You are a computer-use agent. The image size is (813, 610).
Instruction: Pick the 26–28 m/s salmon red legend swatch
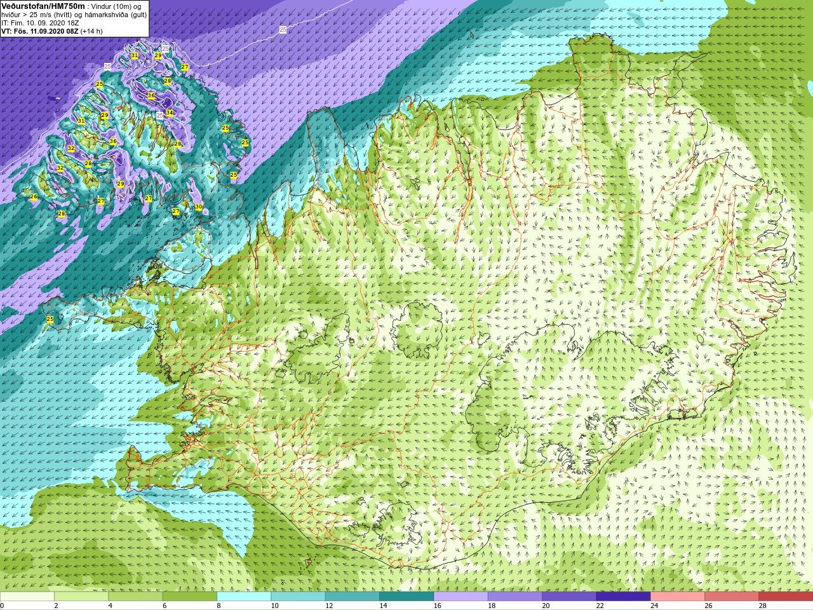tap(732, 597)
